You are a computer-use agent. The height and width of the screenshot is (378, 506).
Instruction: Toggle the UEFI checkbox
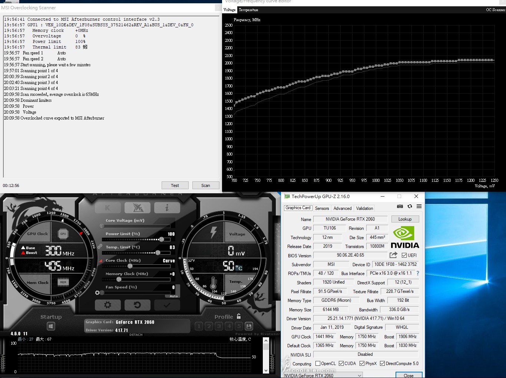click(x=404, y=255)
